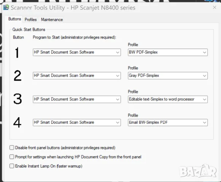The height and width of the screenshot is (182, 221).
Task: Enable Disable front panel buttons checkbox
Action: click(x=12, y=147)
